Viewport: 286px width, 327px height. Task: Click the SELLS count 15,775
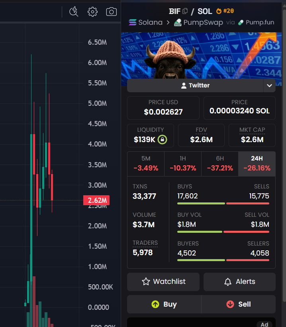(259, 196)
